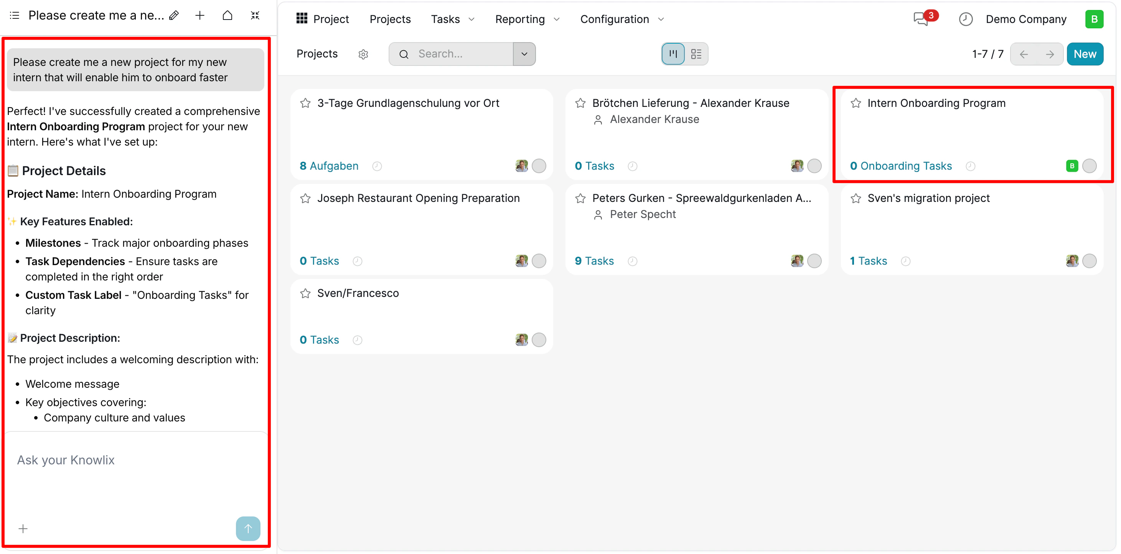Viewport: 1121px width, 554px height.
Task: Click the Projects settings gear icon
Action: pyautogui.click(x=363, y=54)
